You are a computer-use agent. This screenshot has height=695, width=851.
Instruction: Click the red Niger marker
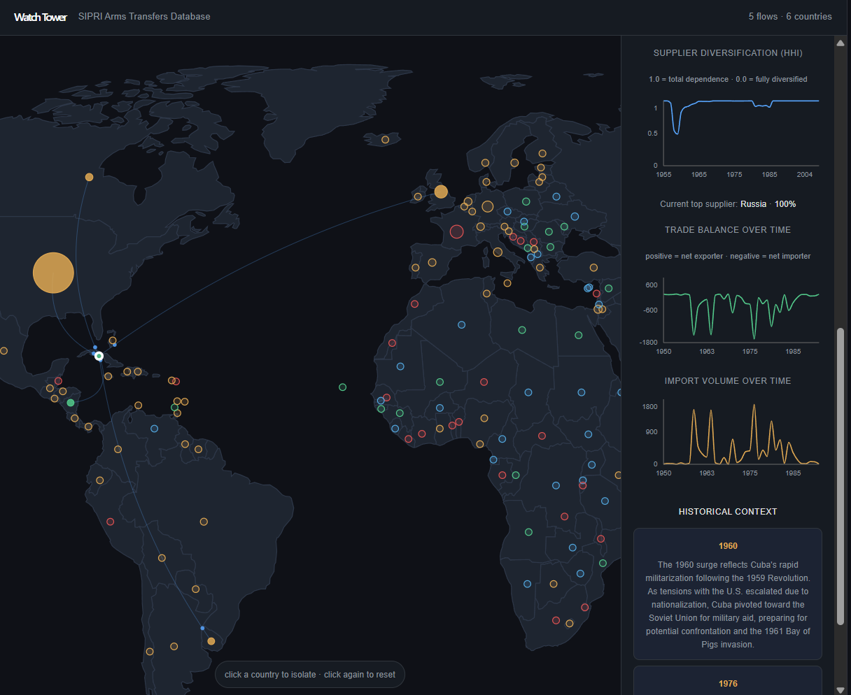pos(484,382)
